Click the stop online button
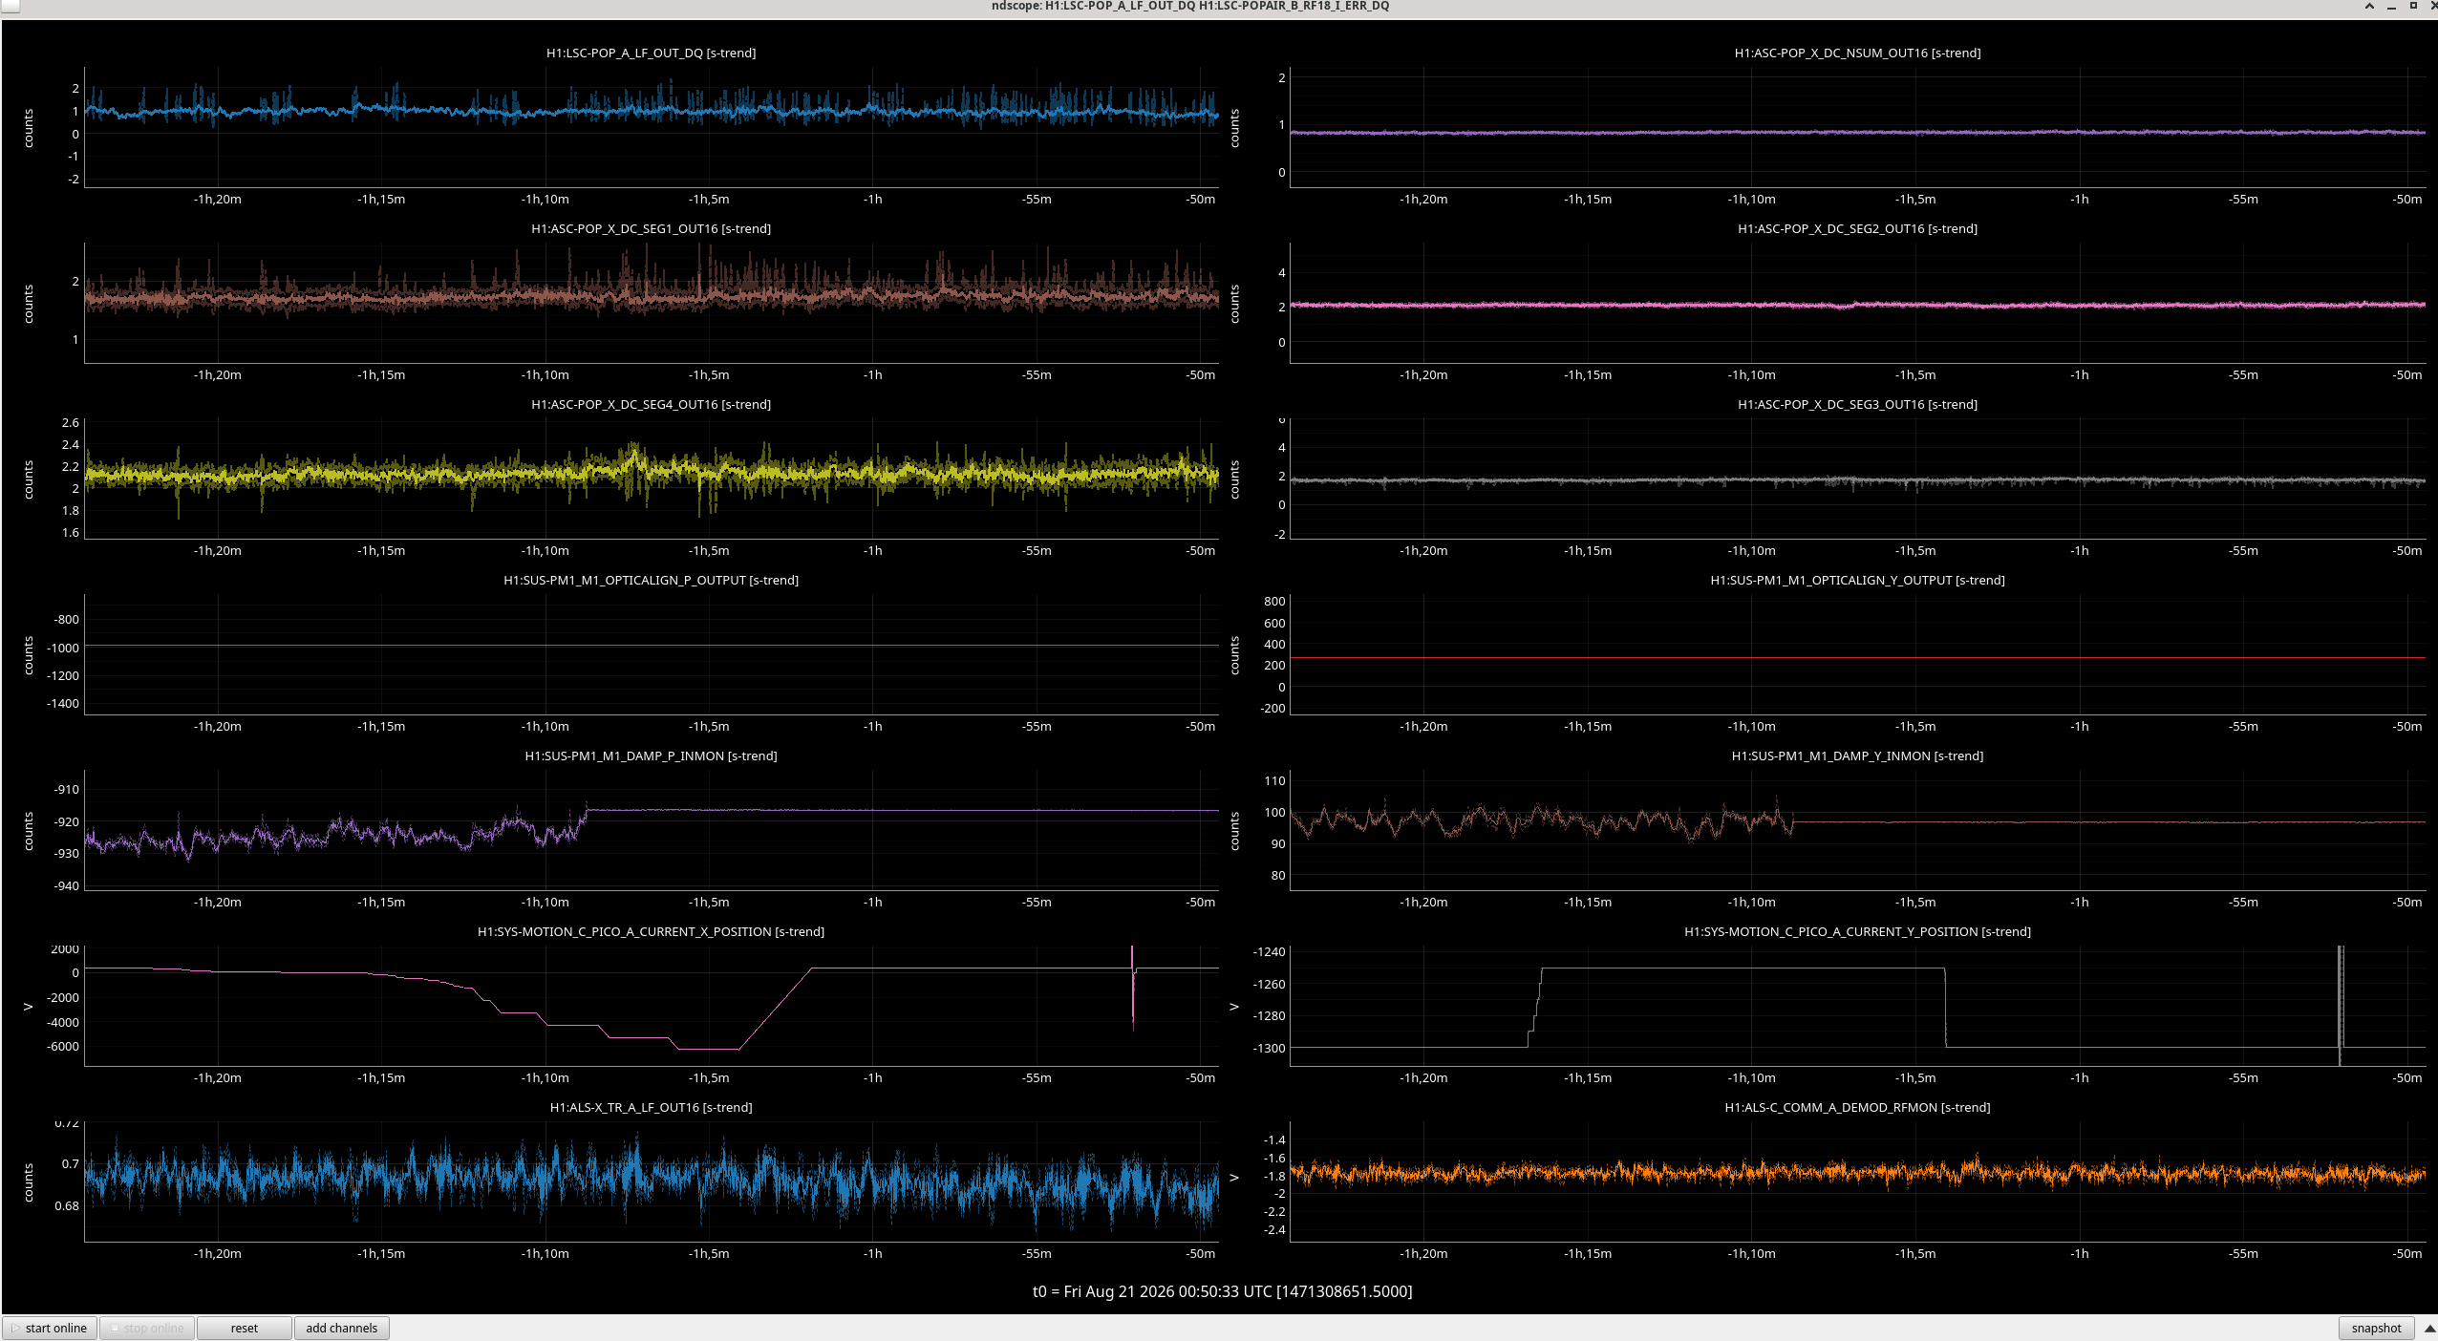 [x=147, y=1328]
